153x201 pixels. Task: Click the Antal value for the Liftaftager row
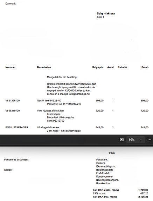(x=113, y=128)
